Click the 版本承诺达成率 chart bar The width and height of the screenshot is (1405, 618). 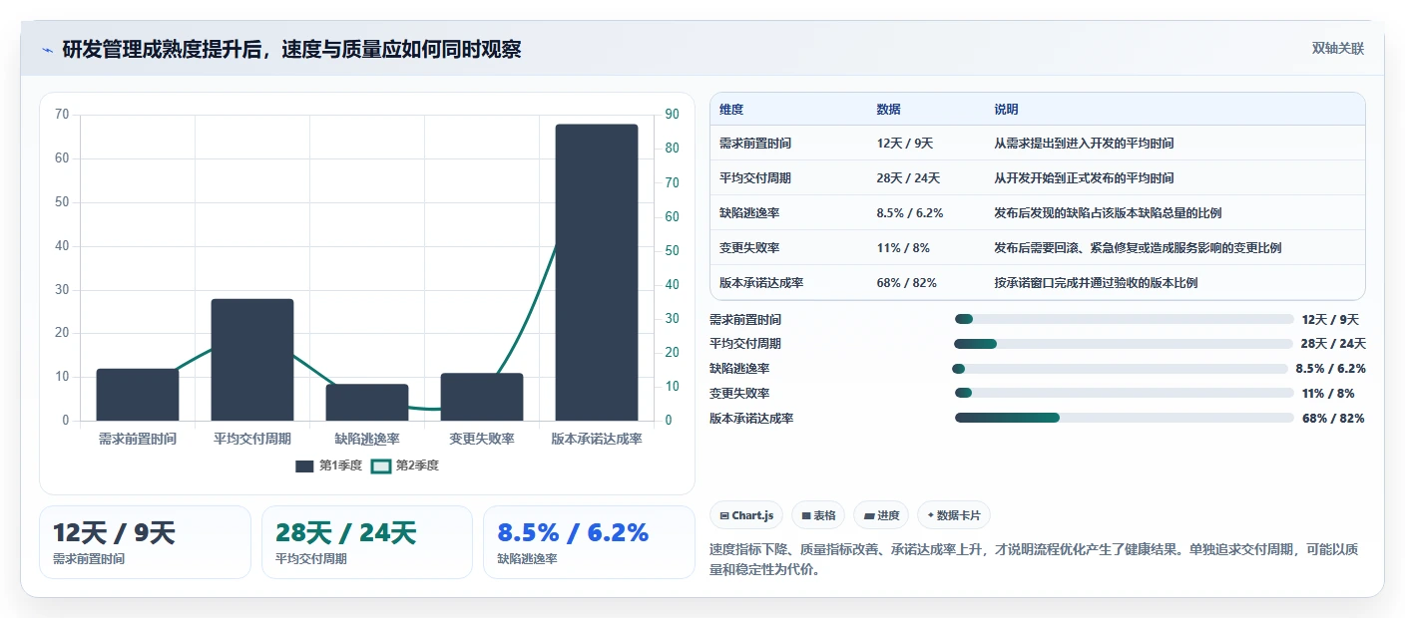tap(597, 272)
